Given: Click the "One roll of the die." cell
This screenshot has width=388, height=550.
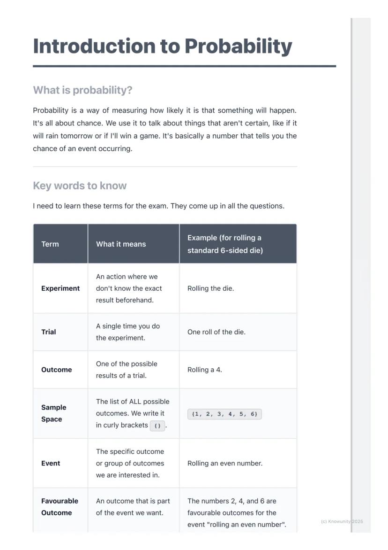Looking at the screenshot, I should click(x=216, y=332).
